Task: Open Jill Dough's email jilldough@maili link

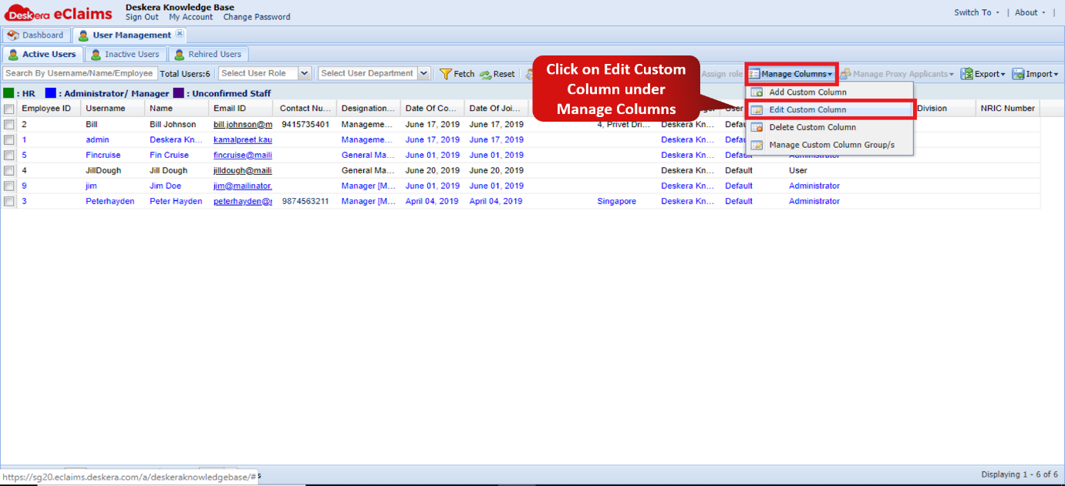Action: click(242, 170)
